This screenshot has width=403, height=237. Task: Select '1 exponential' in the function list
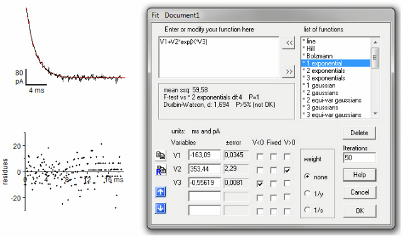click(336, 63)
